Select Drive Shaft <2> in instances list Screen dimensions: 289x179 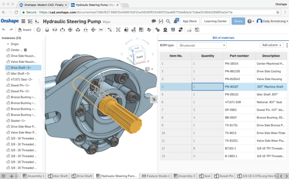(x=23, y=67)
